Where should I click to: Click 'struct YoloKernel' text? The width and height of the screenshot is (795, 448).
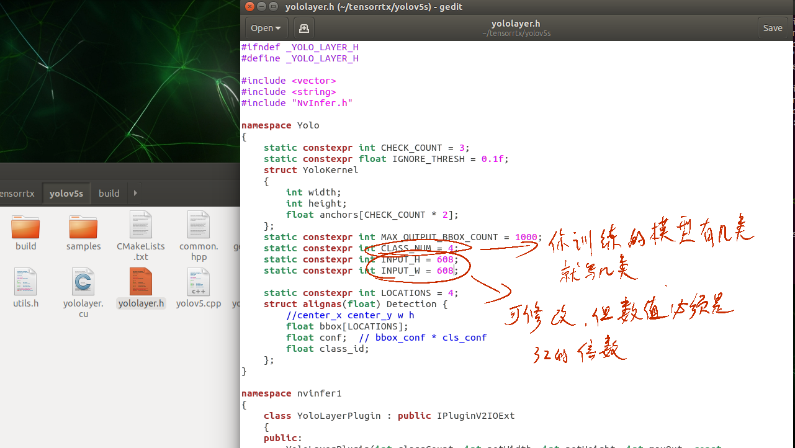(x=311, y=170)
